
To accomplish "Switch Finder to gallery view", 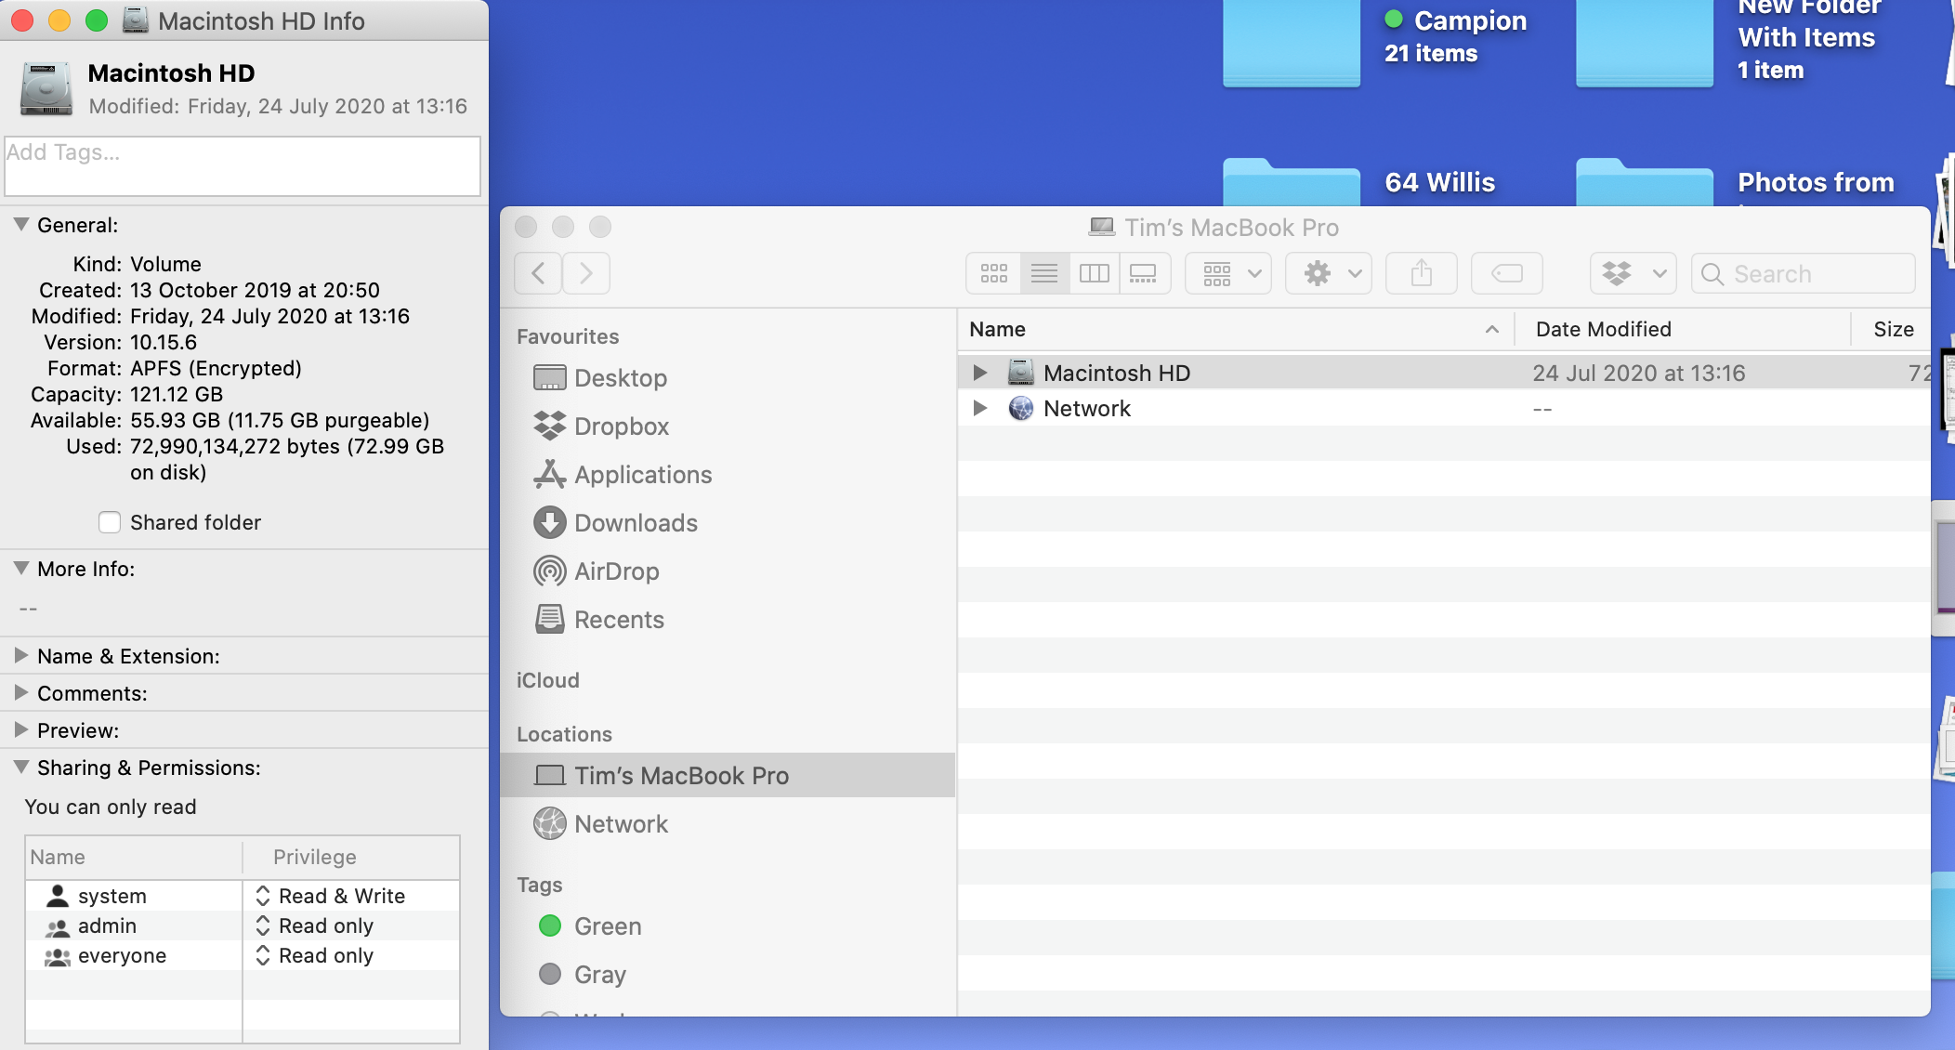I will point(1143,273).
